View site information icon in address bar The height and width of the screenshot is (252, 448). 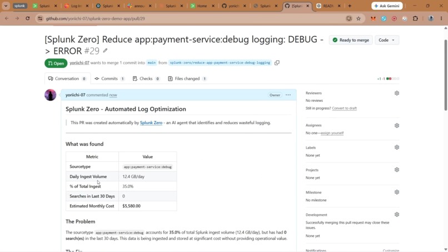tap(40, 18)
